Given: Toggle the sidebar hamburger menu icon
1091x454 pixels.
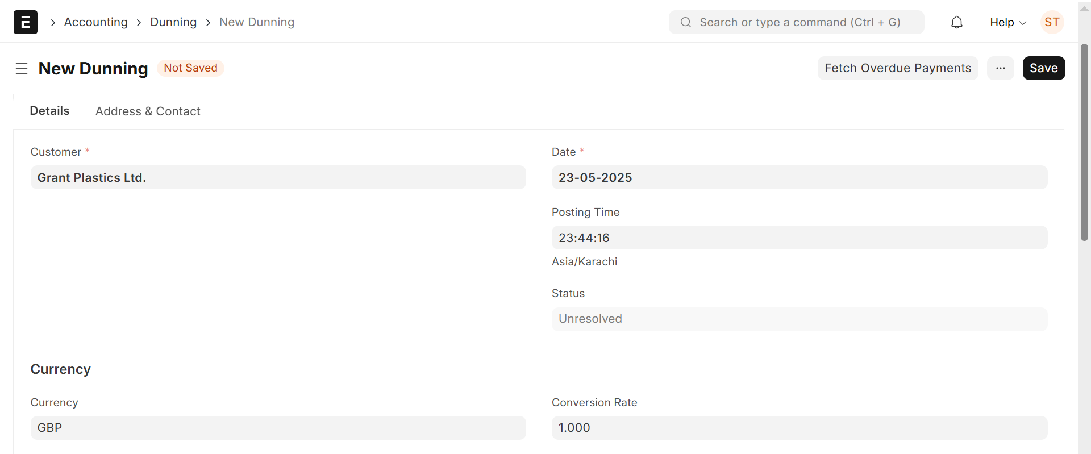Looking at the screenshot, I should click(22, 68).
